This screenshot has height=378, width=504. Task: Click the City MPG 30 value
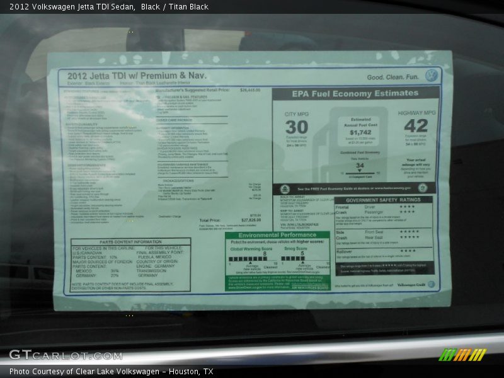click(296, 127)
